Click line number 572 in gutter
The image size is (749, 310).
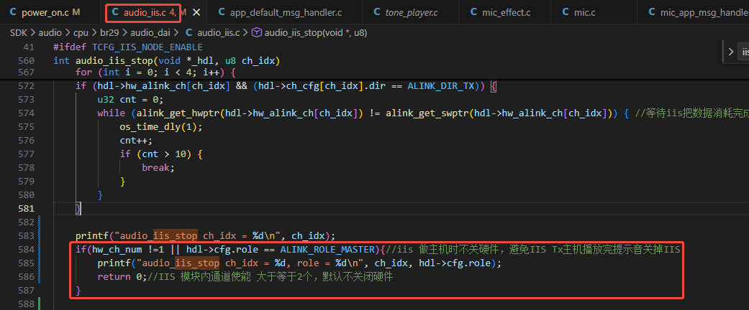pyautogui.click(x=27, y=85)
